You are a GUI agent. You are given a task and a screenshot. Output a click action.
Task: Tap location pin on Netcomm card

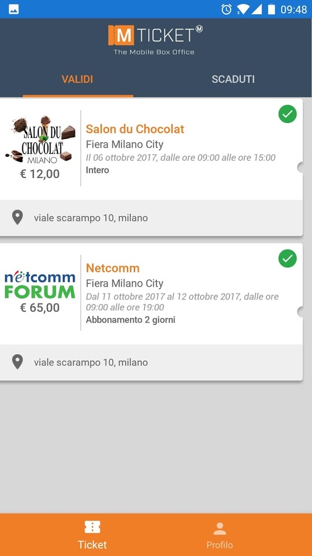point(17,362)
